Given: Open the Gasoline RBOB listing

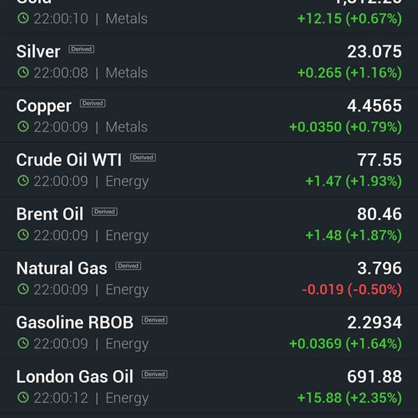Looking at the screenshot, I should (x=209, y=332).
